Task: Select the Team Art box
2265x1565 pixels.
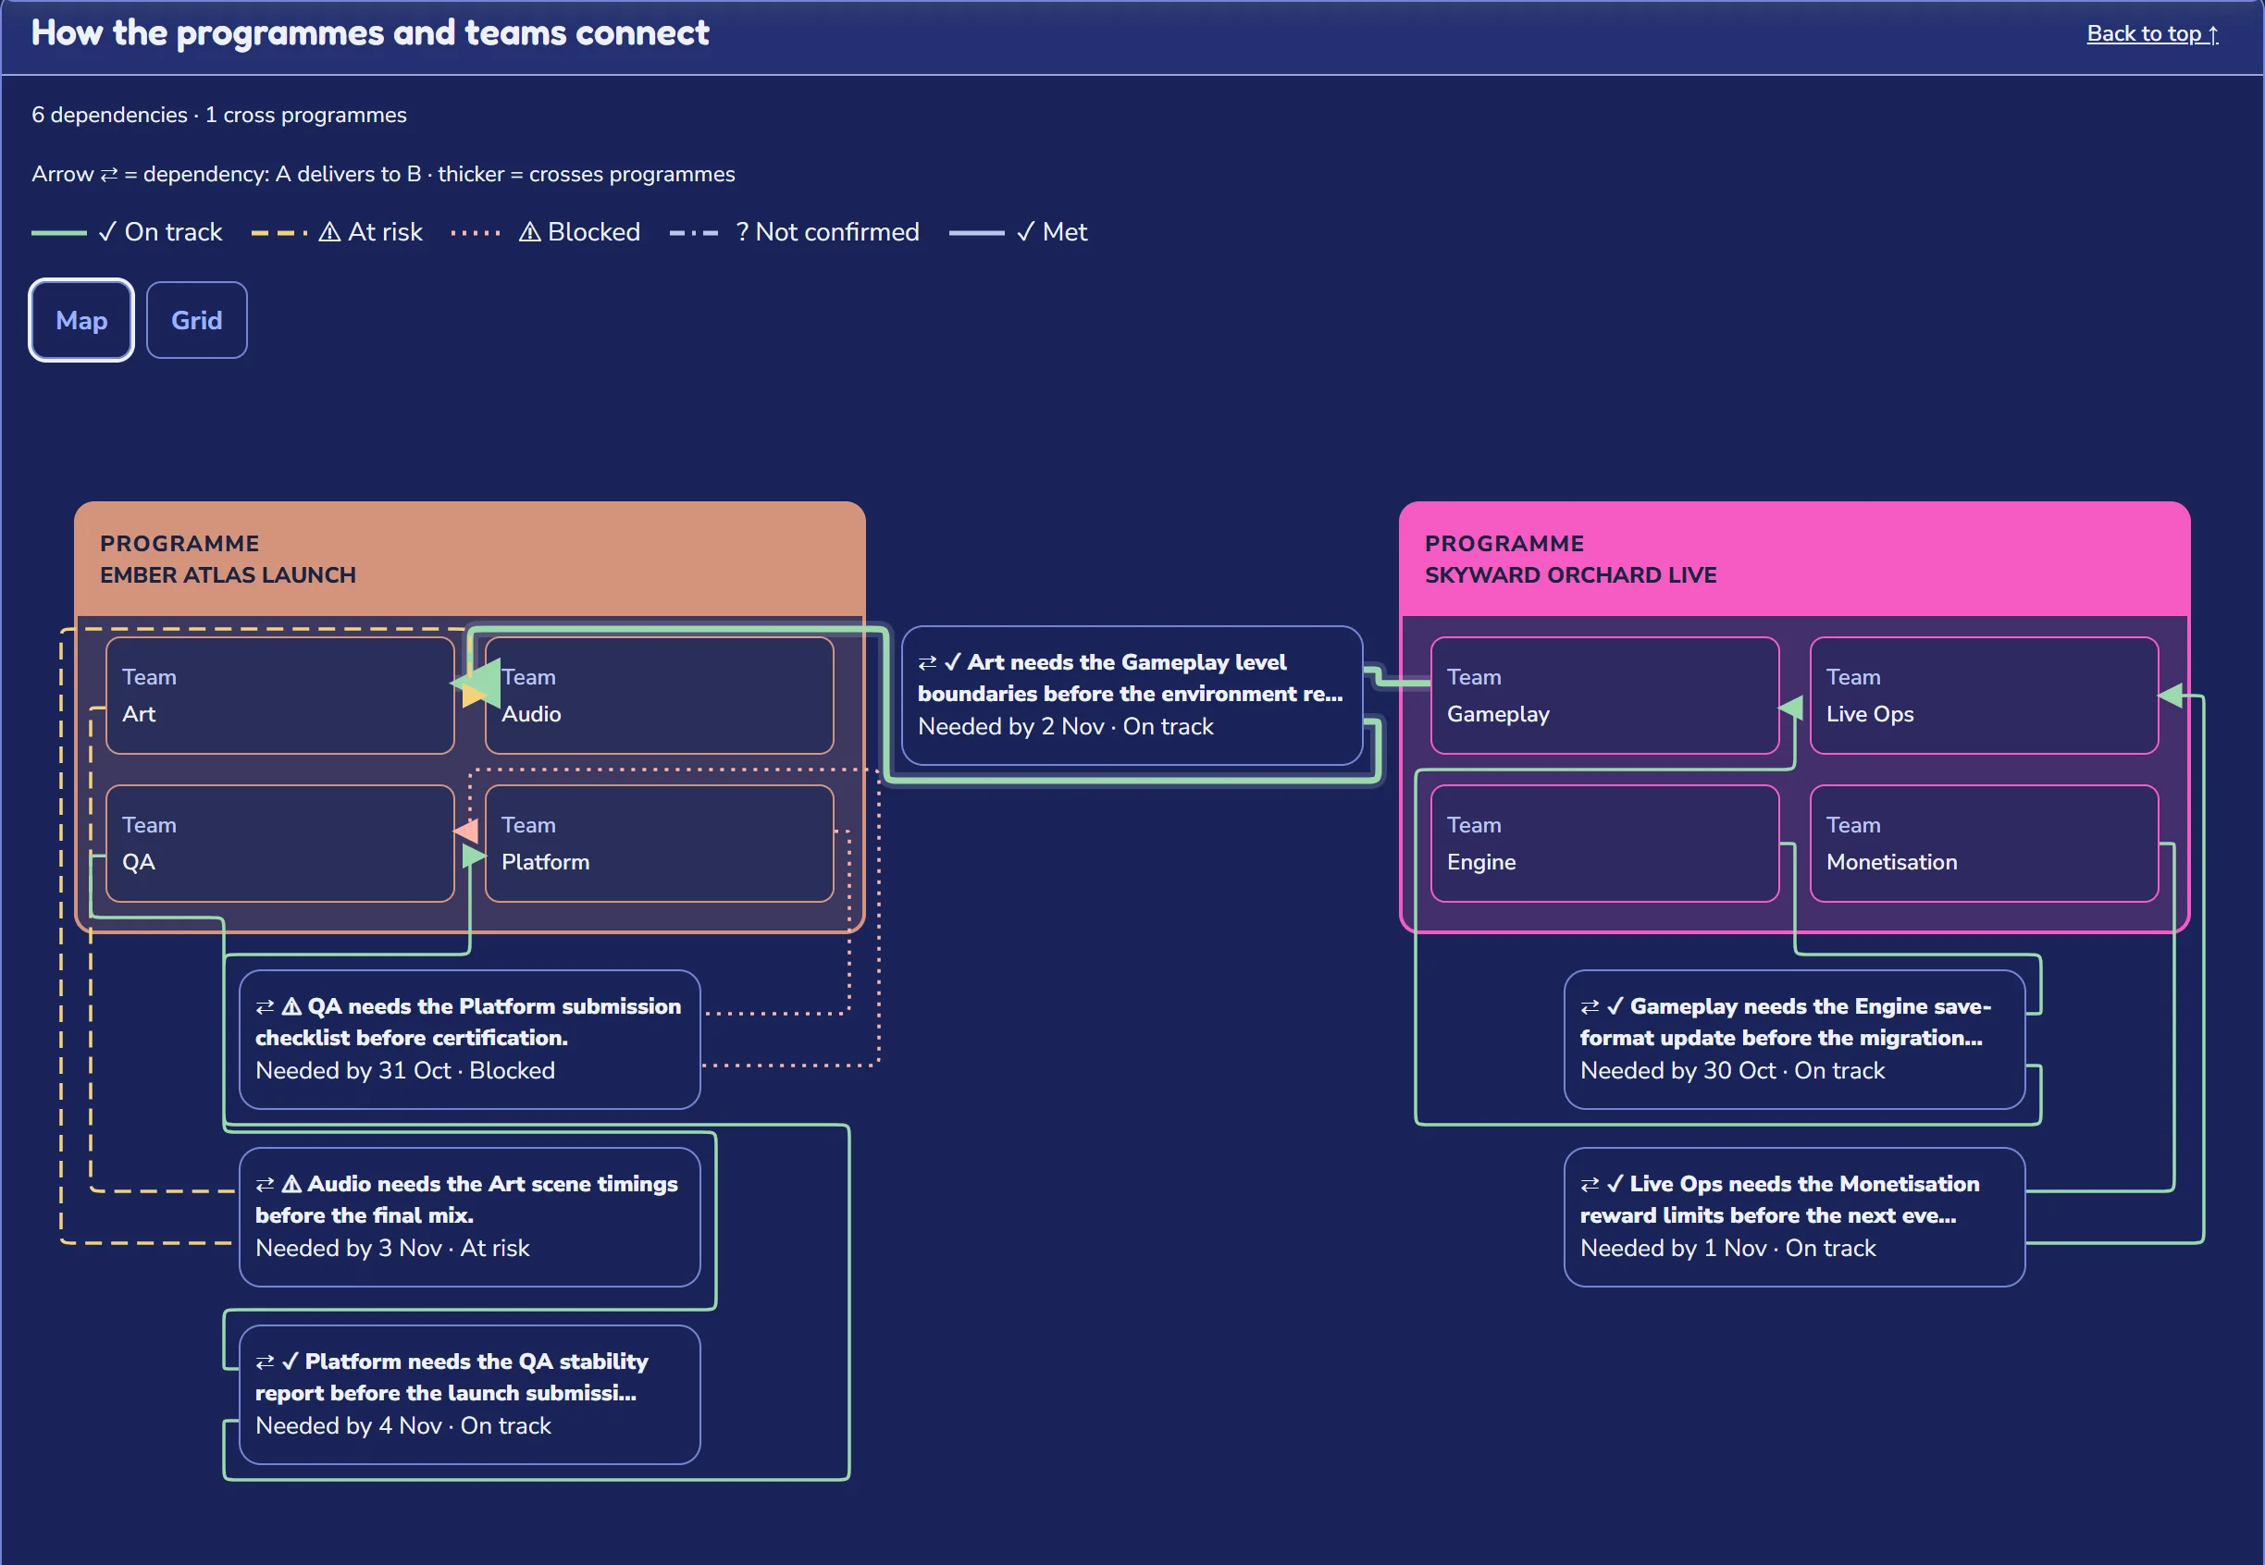Action: (x=279, y=696)
